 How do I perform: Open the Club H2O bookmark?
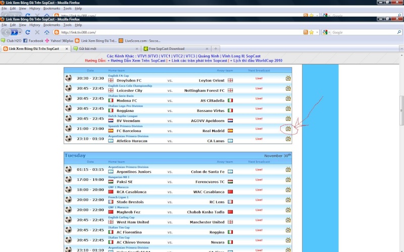[x=11, y=41]
